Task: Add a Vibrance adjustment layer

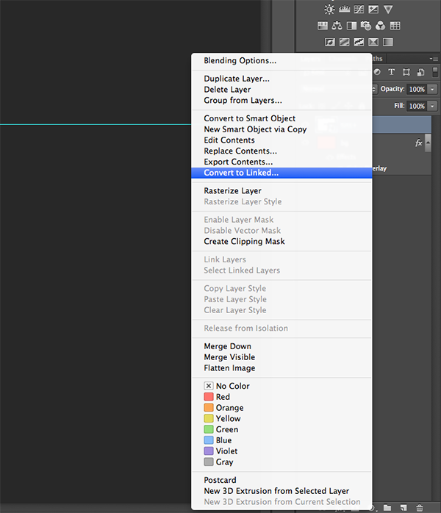Action: coord(388,9)
